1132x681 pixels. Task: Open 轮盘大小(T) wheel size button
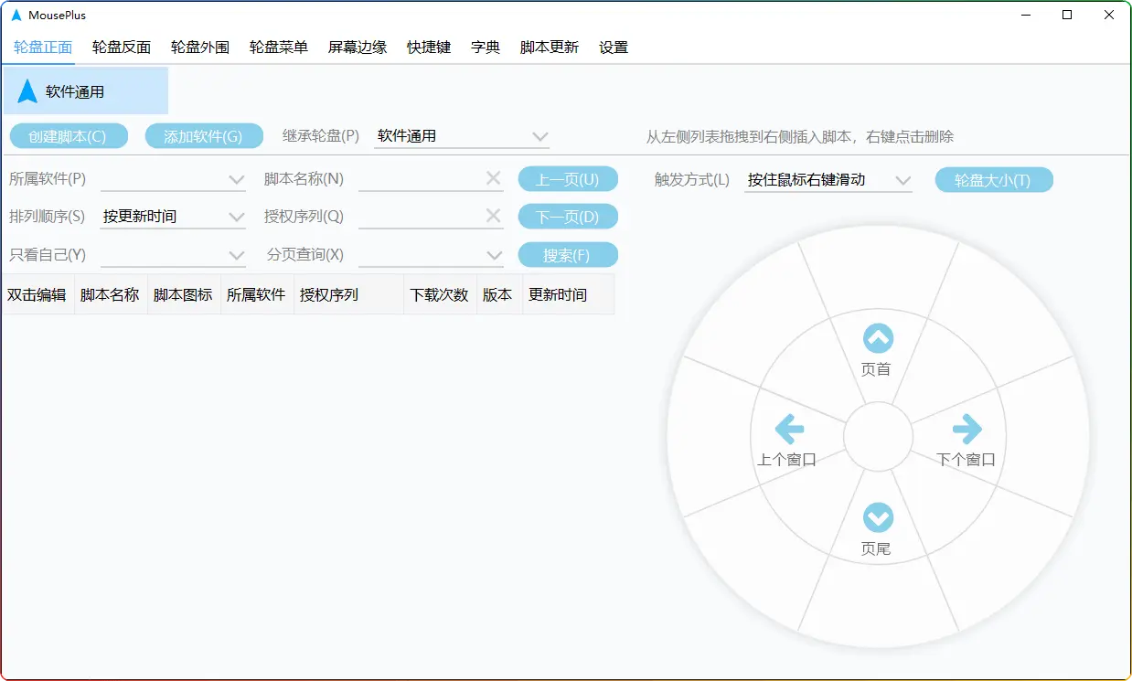point(993,180)
